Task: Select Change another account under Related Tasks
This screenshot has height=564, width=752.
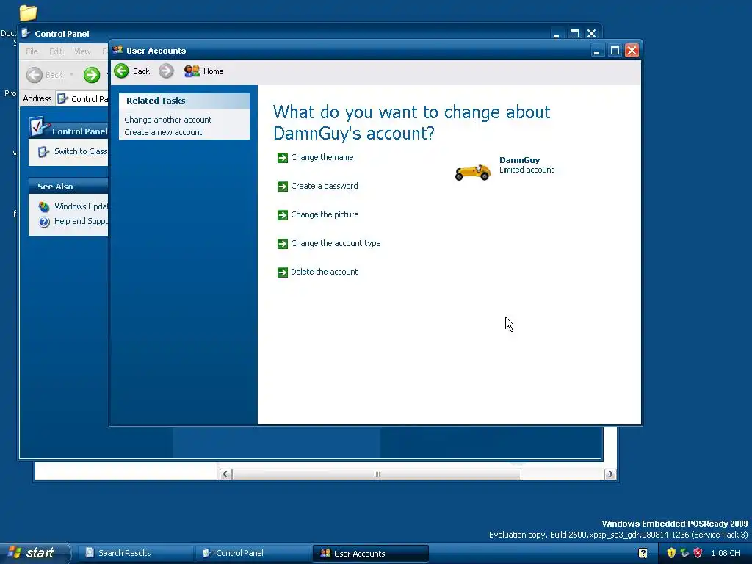Action: tap(168, 120)
